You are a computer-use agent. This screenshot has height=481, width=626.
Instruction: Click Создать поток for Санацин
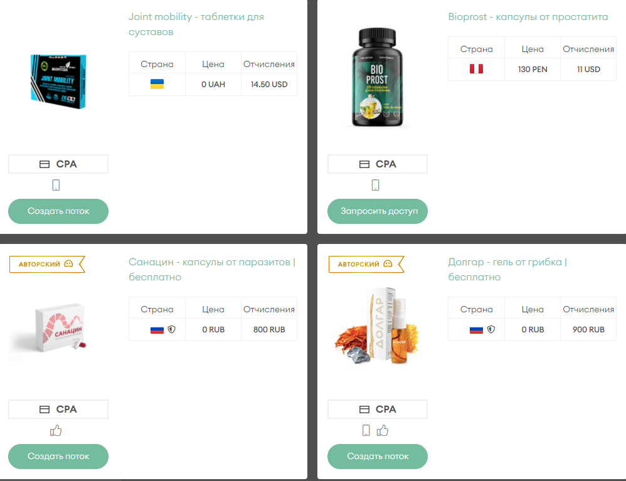pos(58,457)
